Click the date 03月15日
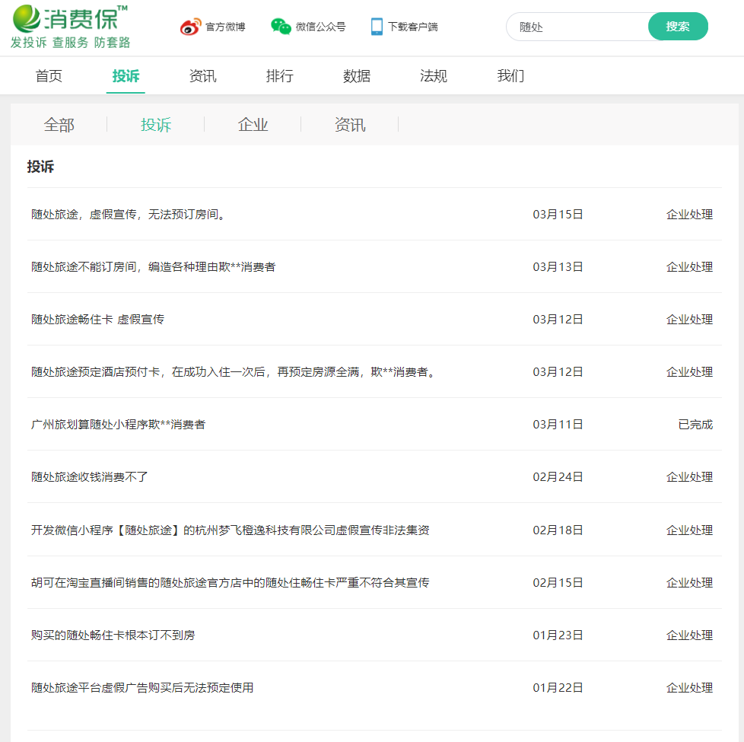Viewport: 744px width, 742px height. [558, 215]
